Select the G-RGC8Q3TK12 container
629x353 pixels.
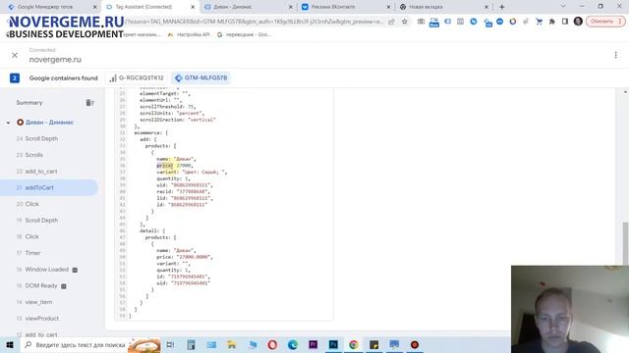[x=137, y=78]
